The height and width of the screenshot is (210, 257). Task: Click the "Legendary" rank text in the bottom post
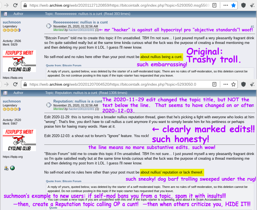point(10,105)
